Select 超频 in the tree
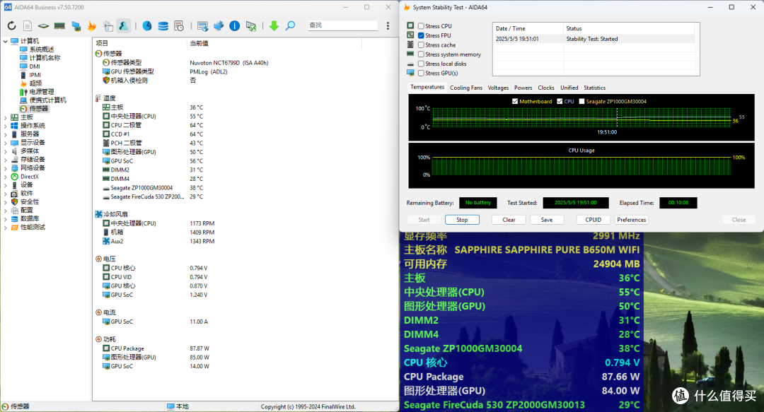This screenshot has height=412, width=764. pos(35,83)
